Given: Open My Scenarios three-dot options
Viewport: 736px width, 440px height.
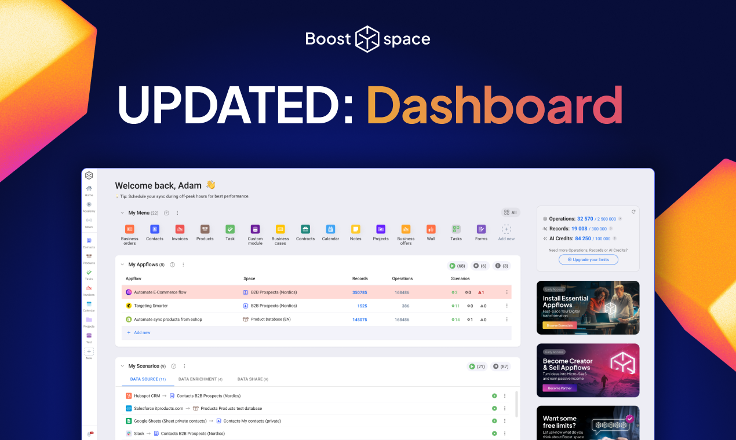Looking at the screenshot, I should [184, 366].
